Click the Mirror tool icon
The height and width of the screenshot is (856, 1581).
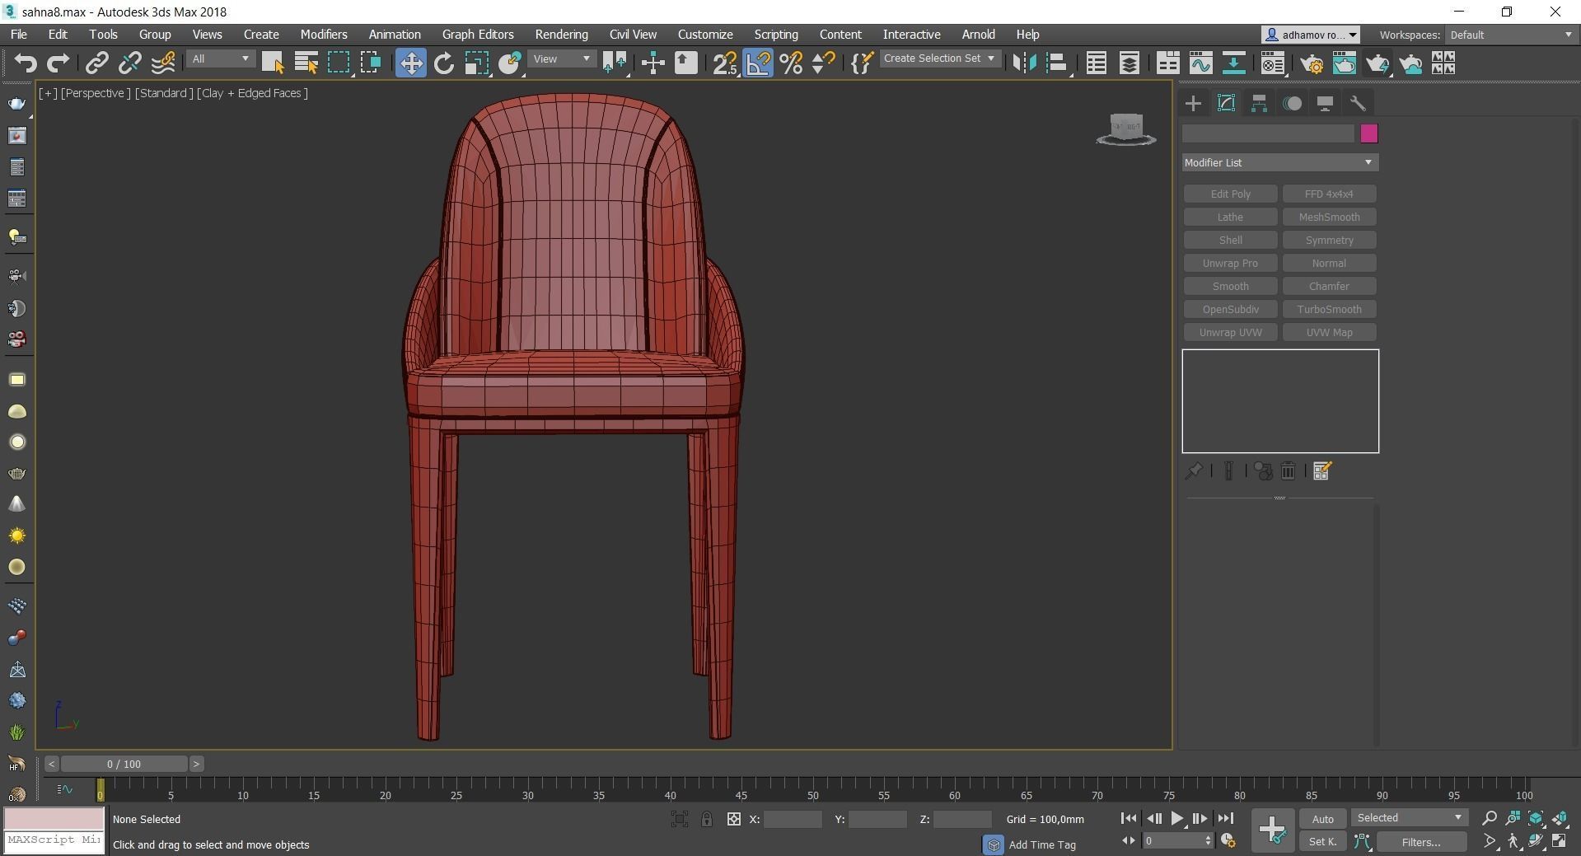1024,63
